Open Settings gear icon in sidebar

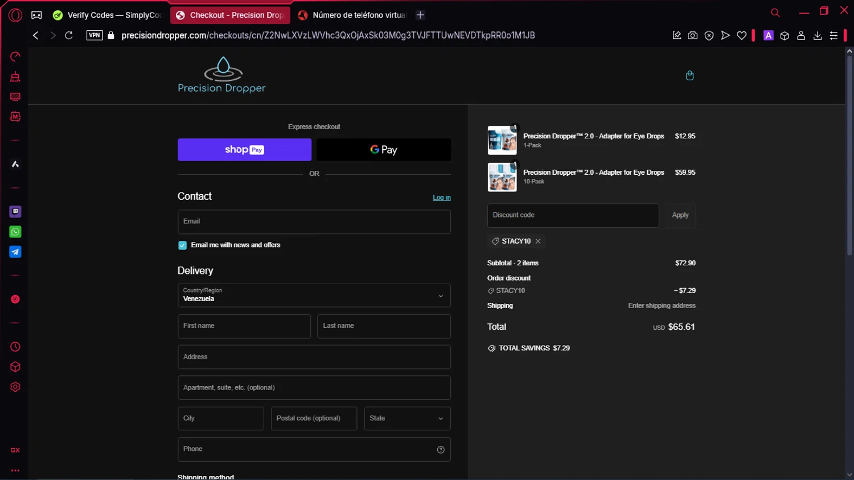click(x=15, y=387)
